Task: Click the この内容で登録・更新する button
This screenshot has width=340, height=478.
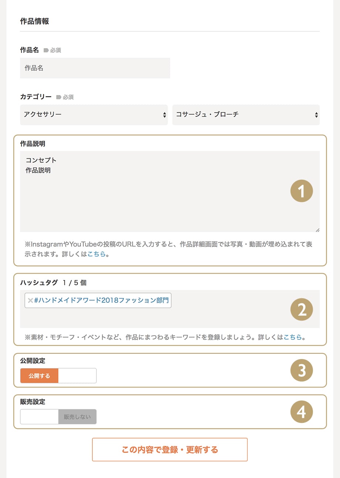Action: click(170, 450)
